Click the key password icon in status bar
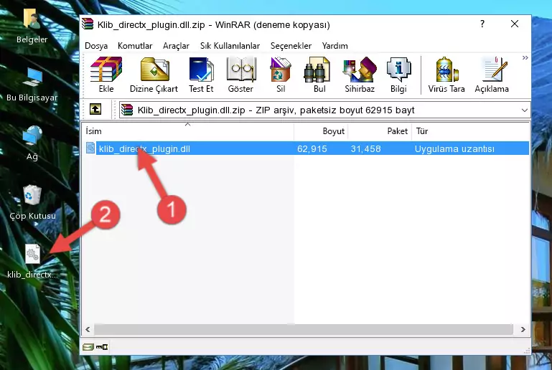 (x=102, y=347)
